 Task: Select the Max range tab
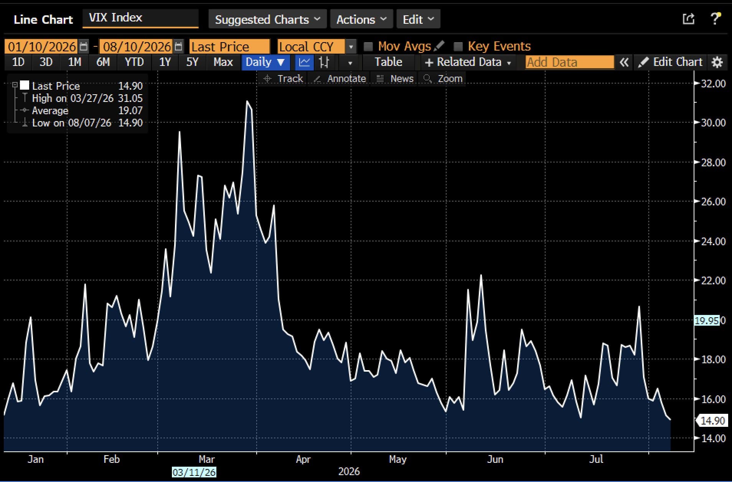(x=223, y=62)
